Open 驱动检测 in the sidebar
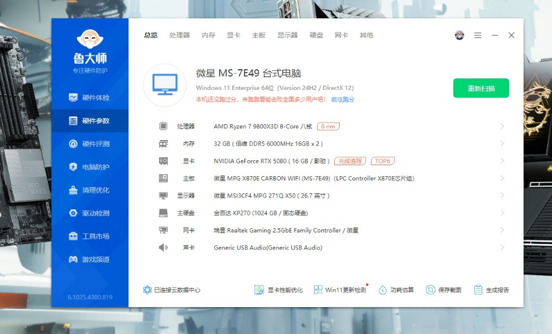The image size is (552, 334). click(x=90, y=213)
